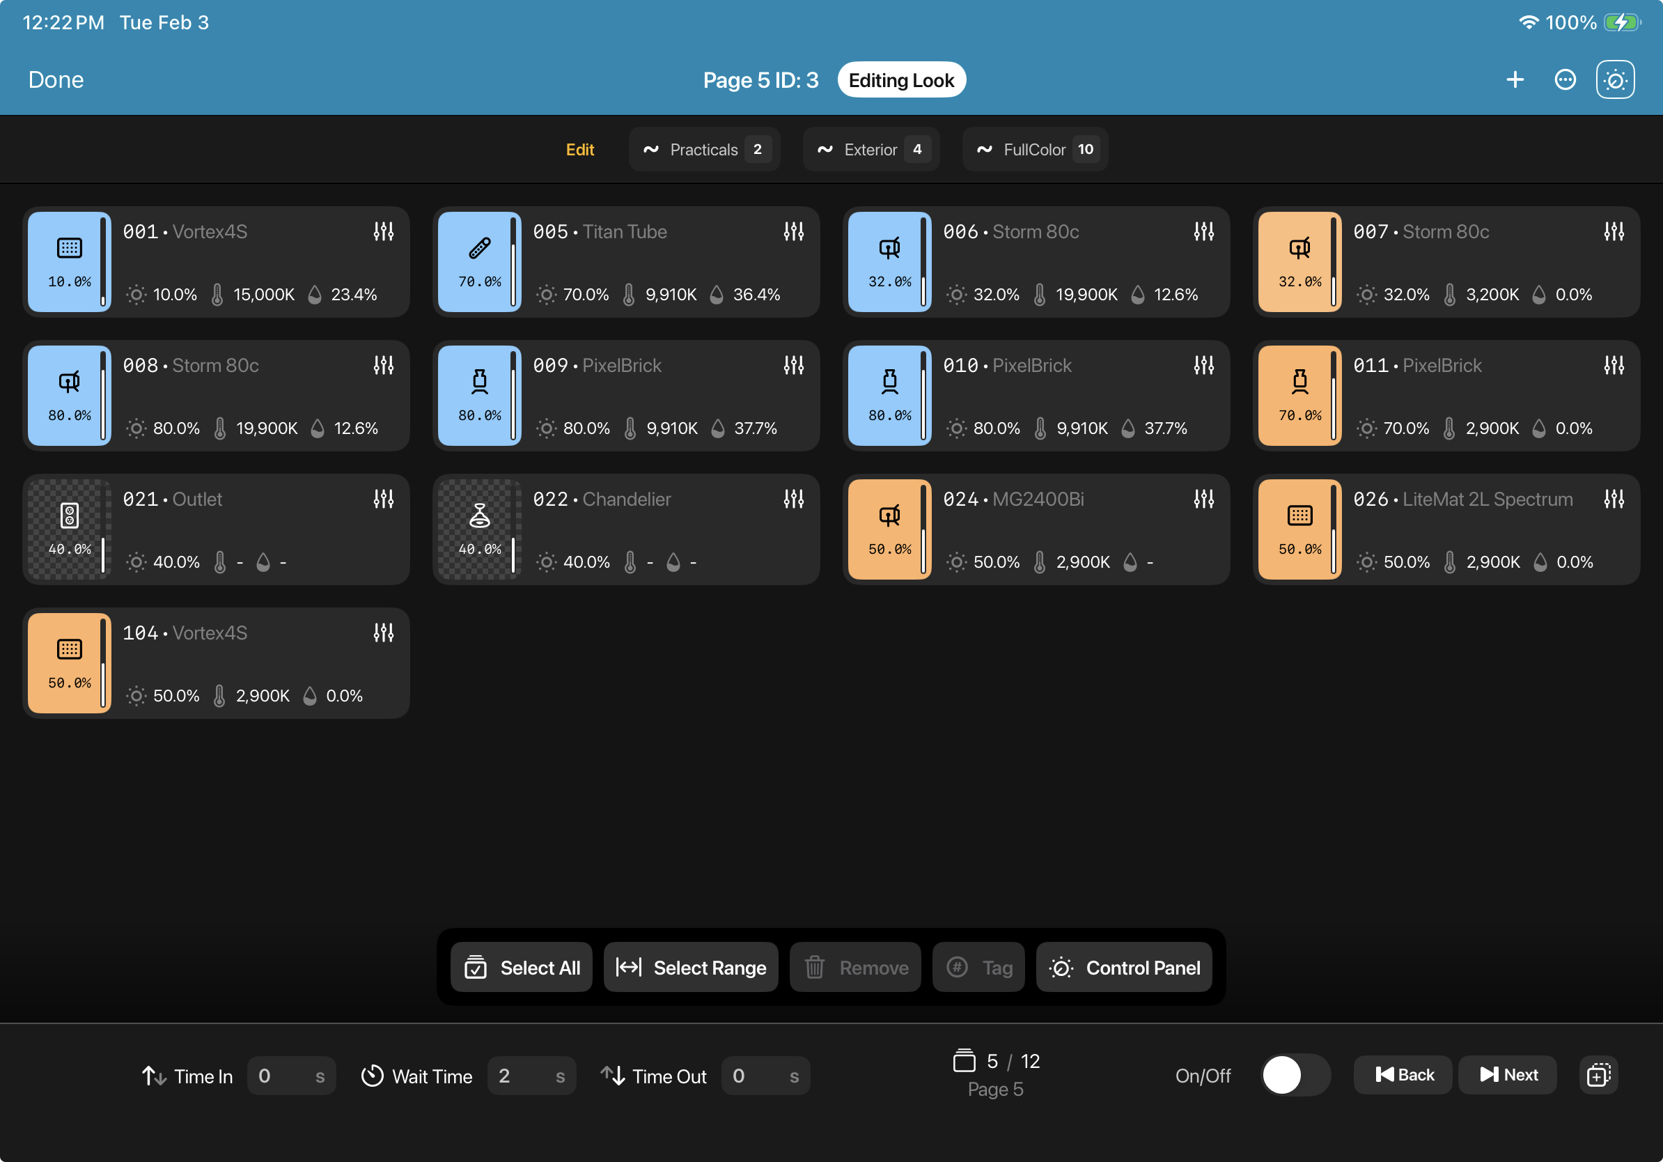1663x1162 pixels.
Task: Select the Chandelier icon on fixture 022
Action: click(x=478, y=516)
